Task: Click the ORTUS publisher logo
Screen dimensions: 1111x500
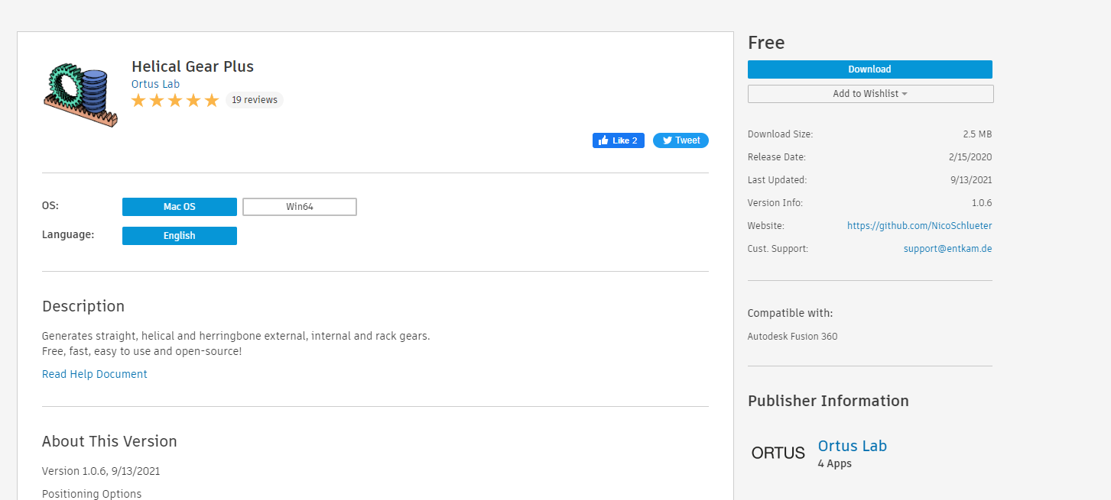Action: [x=778, y=453]
